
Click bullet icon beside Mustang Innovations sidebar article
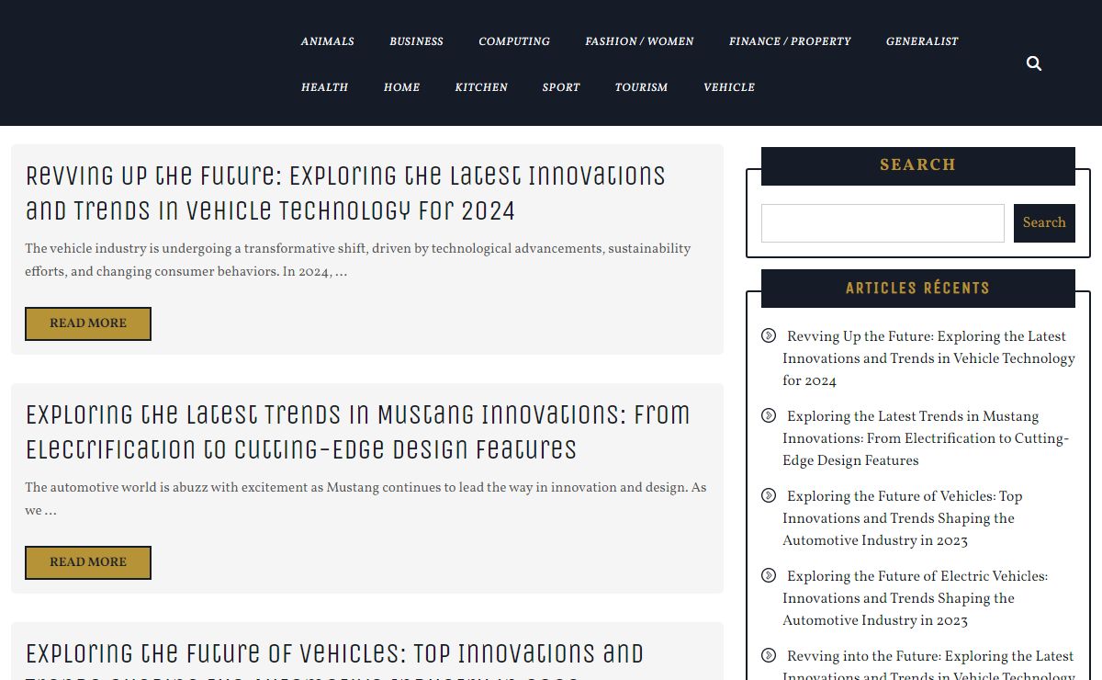click(x=769, y=415)
